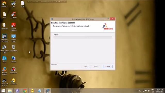Minimize the SolidWorks 2008 SP0 Setup window
165x93 pixels.
105,19
